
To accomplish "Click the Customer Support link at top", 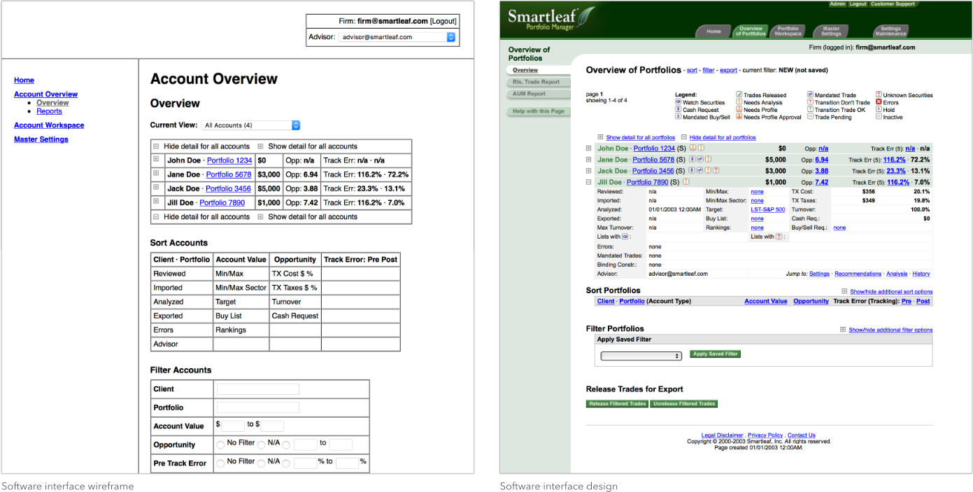I will coord(893,4).
